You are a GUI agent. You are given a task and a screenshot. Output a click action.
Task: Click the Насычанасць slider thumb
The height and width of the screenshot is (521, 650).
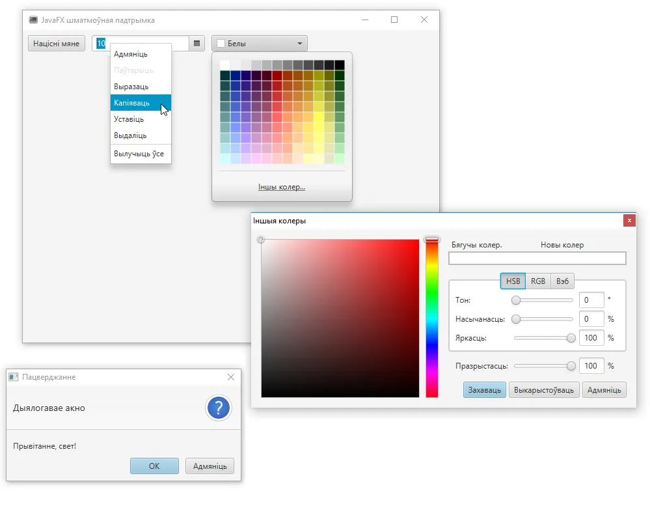(516, 319)
